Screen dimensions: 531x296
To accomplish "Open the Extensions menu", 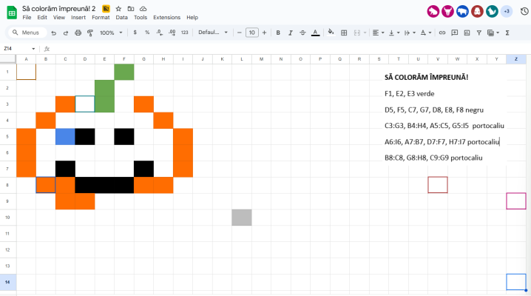I will pyautogui.click(x=166, y=17).
